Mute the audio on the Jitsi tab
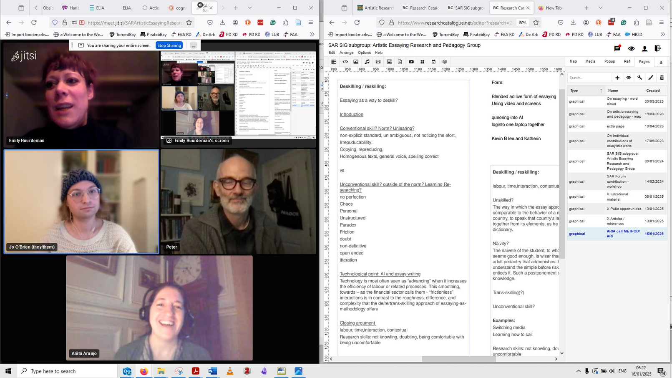Viewport: 672px width, 378px height. point(200,5)
